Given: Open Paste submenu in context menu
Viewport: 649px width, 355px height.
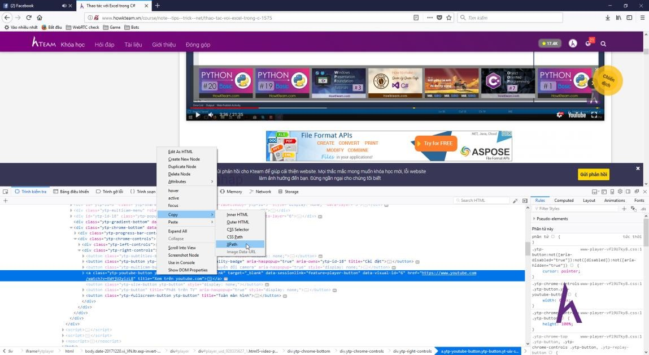Looking at the screenshot, I should (x=187, y=222).
